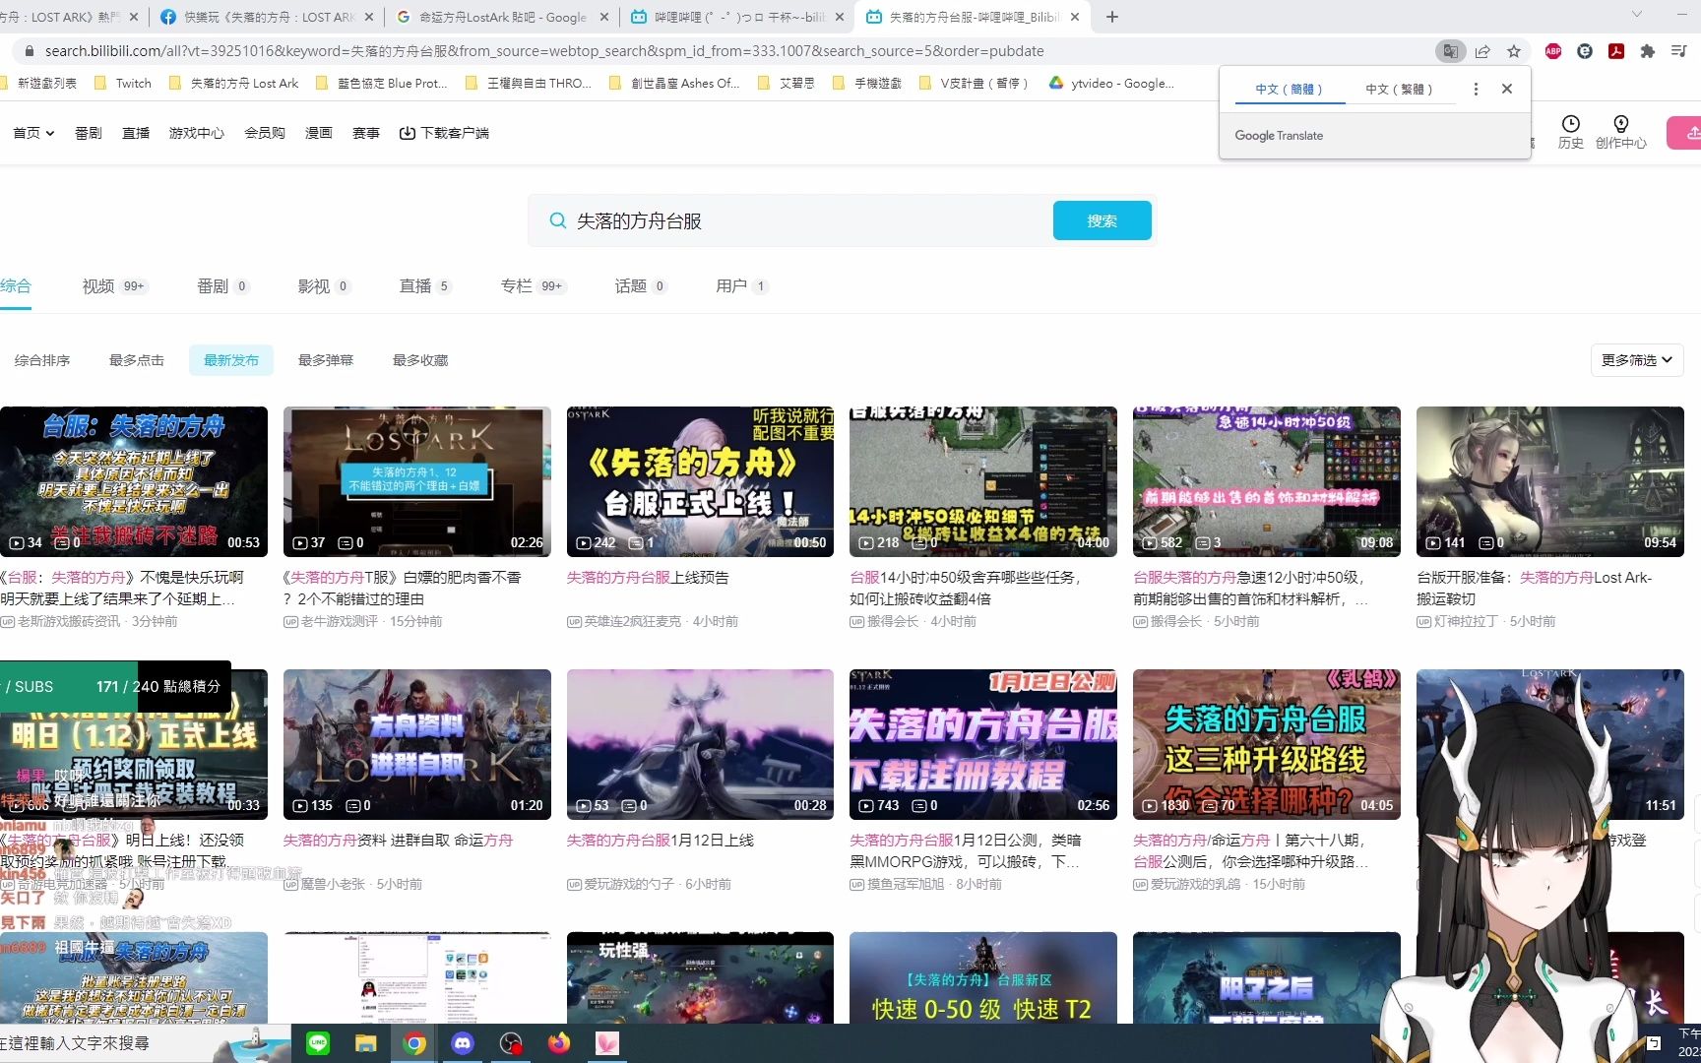Switch to the 影视 results tab

tap(324, 286)
